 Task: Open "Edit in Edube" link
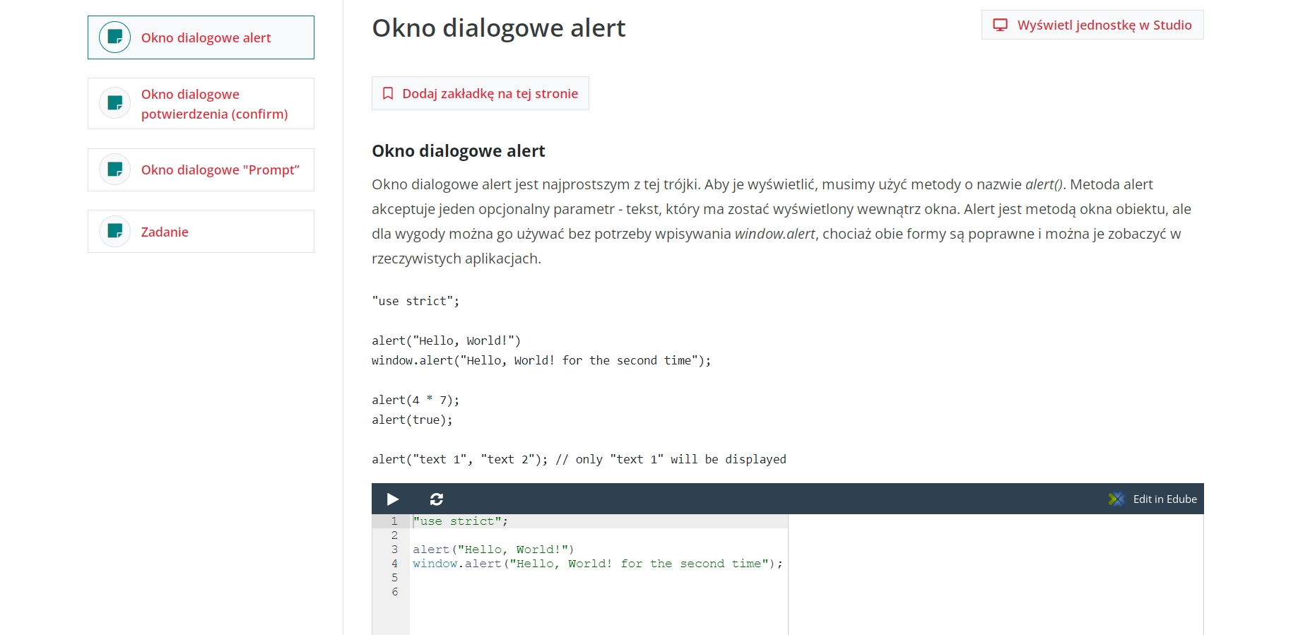point(1165,499)
